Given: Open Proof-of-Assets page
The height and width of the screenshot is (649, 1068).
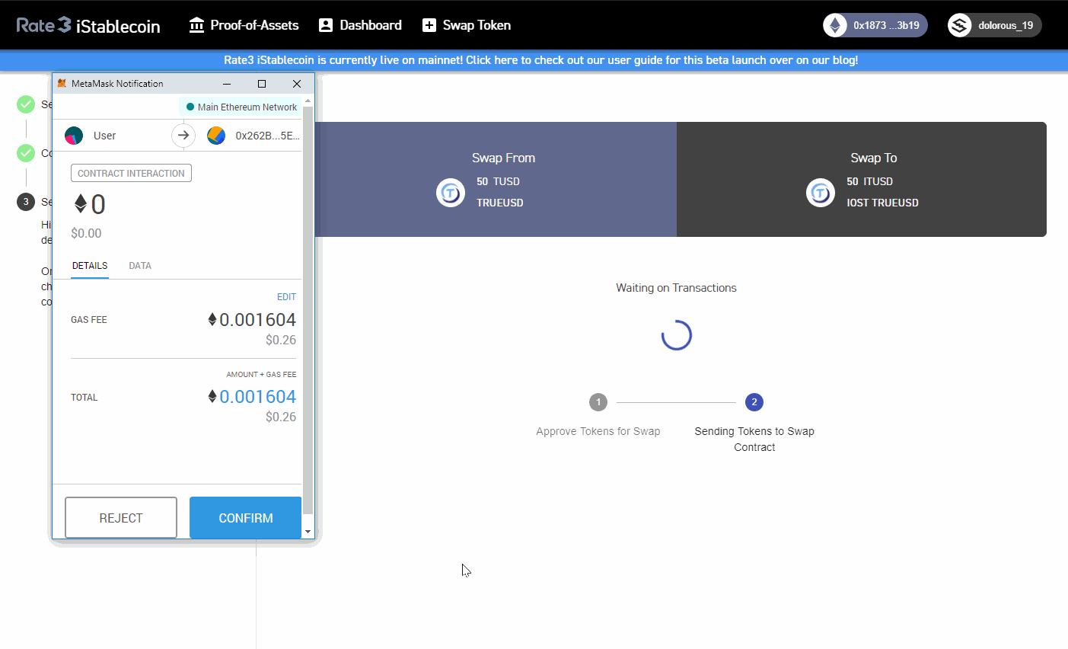Looking at the screenshot, I should (x=244, y=25).
